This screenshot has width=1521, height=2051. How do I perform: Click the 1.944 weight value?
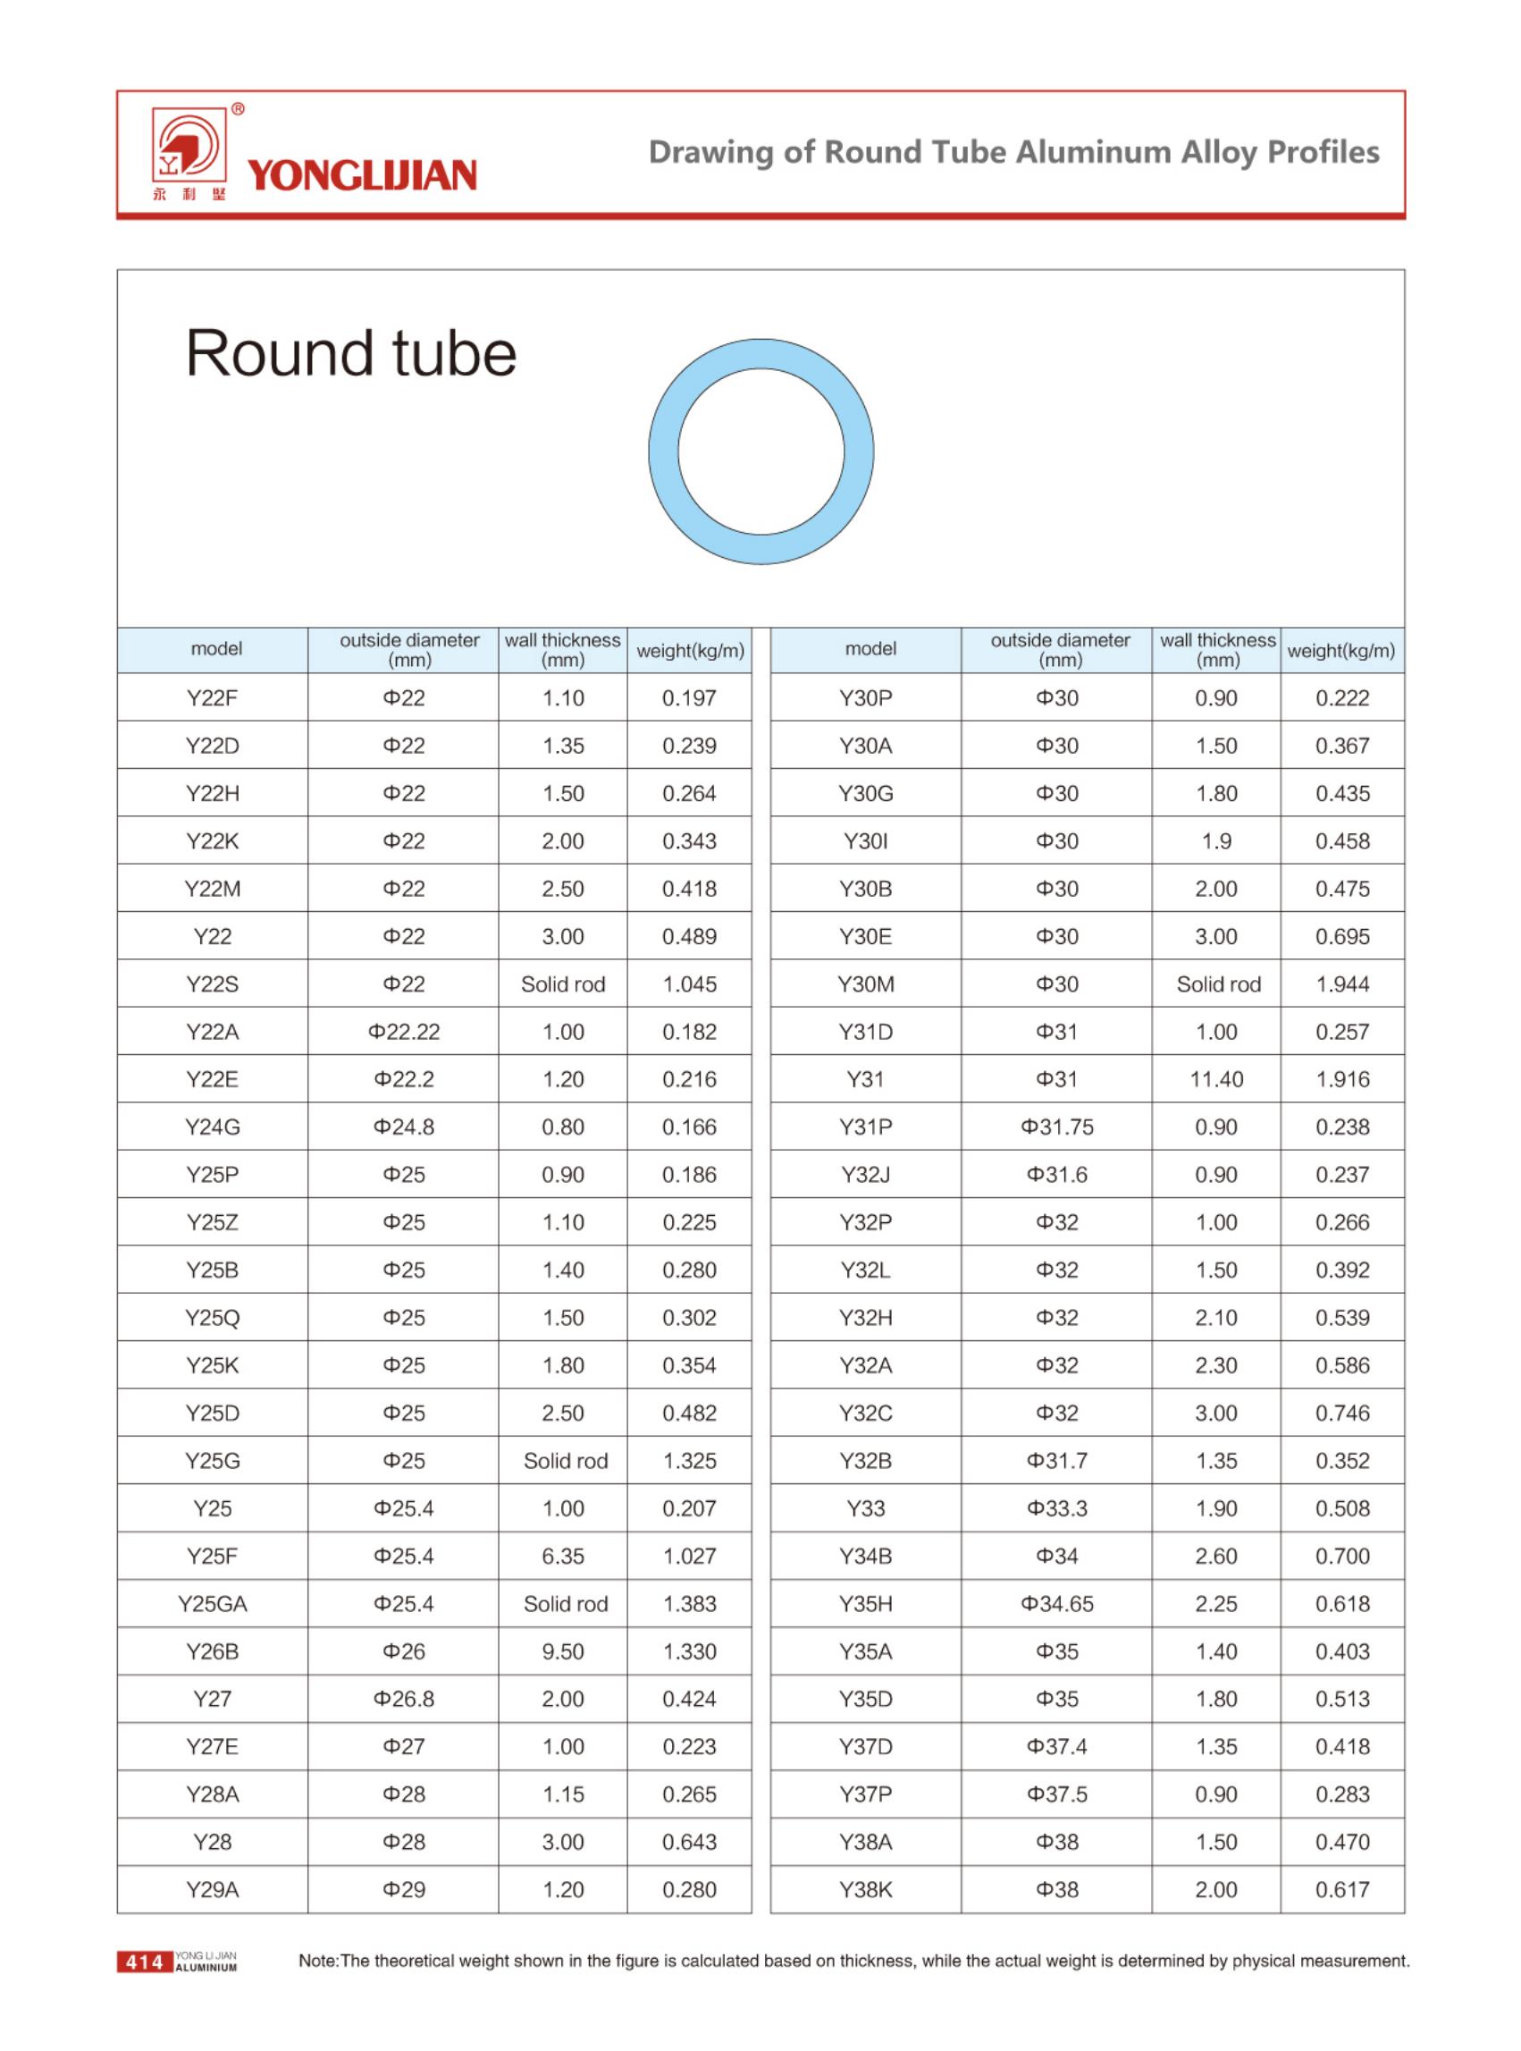1342,984
